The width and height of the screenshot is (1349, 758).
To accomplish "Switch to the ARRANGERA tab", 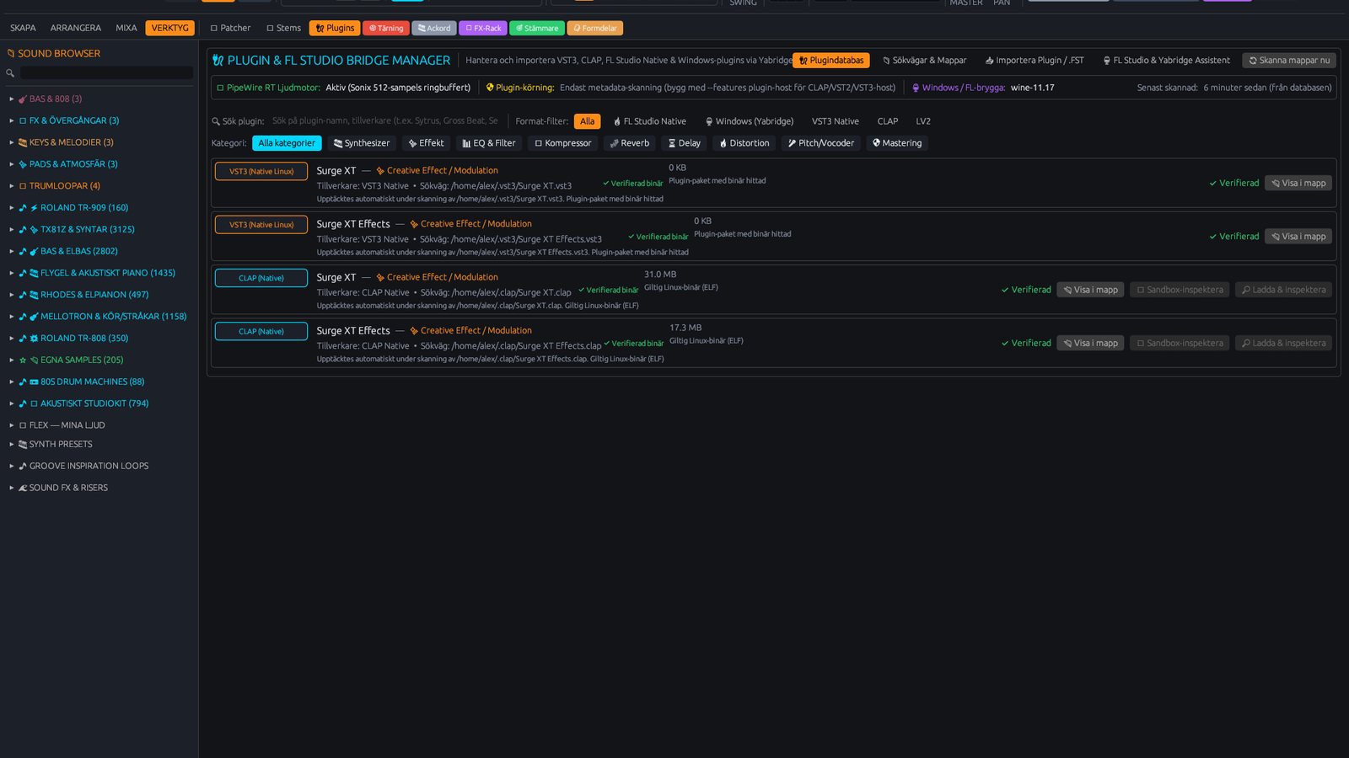I will click(76, 28).
